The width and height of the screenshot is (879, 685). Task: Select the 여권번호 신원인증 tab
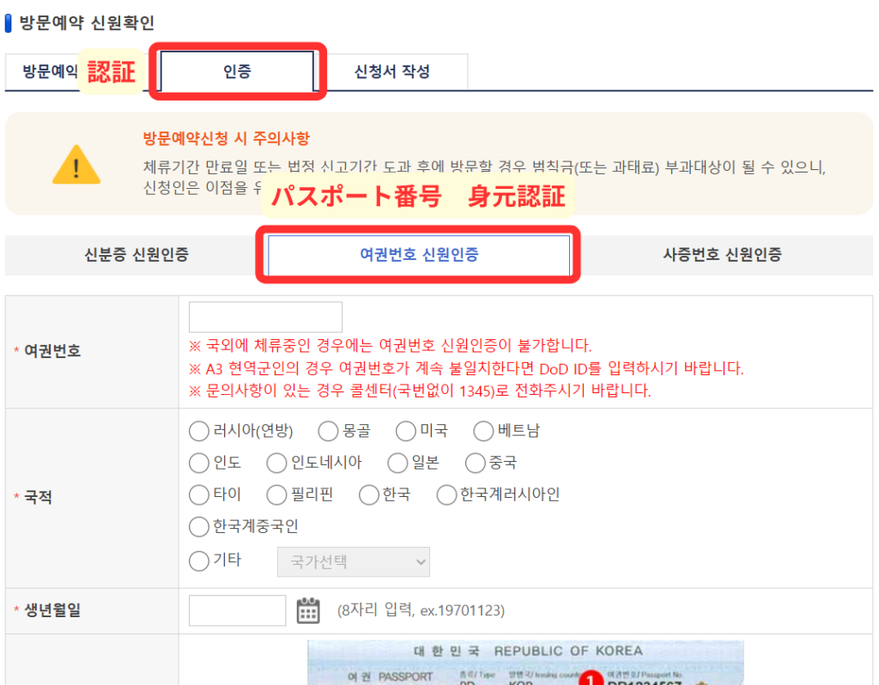(x=419, y=255)
